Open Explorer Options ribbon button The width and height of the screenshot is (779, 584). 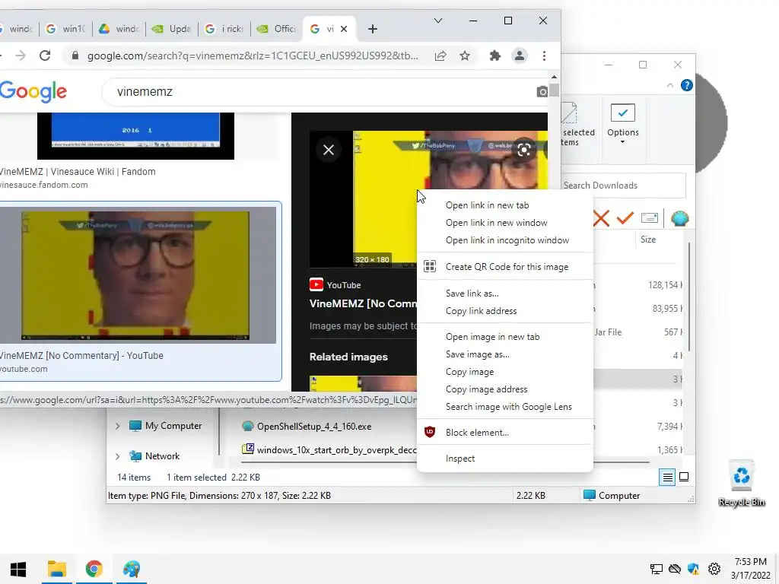point(622,124)
